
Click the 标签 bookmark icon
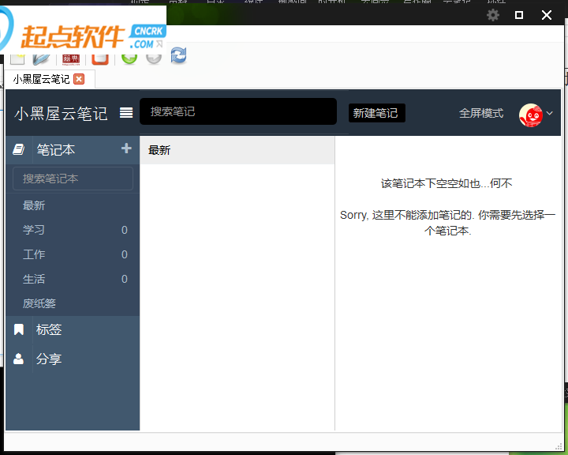click(18, 329)
